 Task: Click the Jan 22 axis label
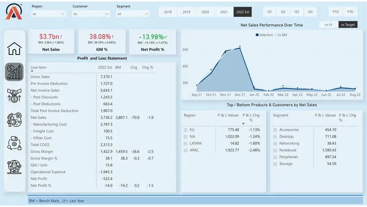[254, 94]
